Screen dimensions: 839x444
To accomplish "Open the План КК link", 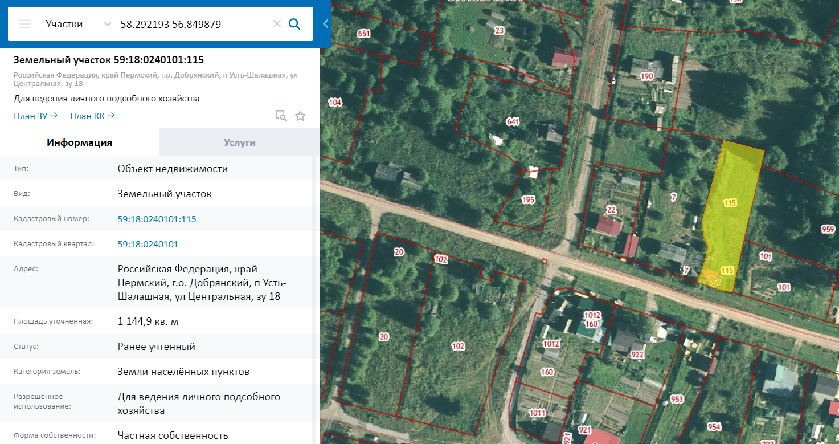I will coord(92,116).
